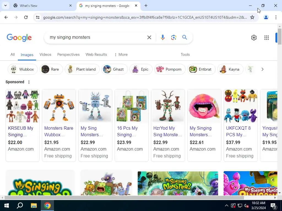
Task: Select the Images tab
Action: pos(27,55)
